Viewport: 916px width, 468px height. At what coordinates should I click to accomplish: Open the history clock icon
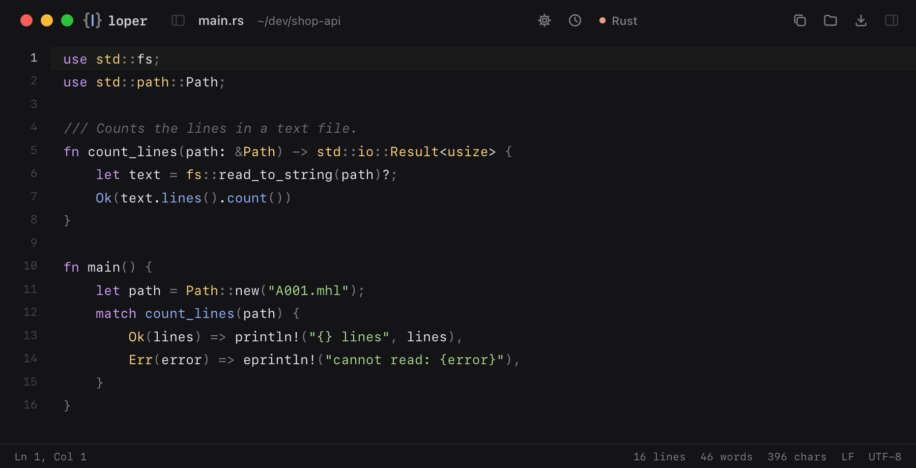coord(575,20)
